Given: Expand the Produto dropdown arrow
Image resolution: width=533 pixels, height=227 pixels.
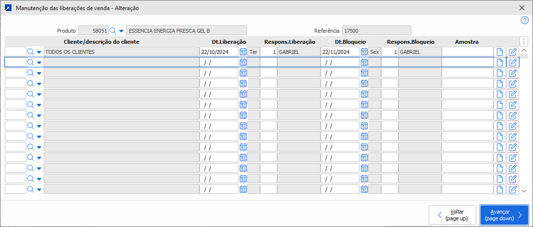Looking at the screenshot, I should click(121, 31).
